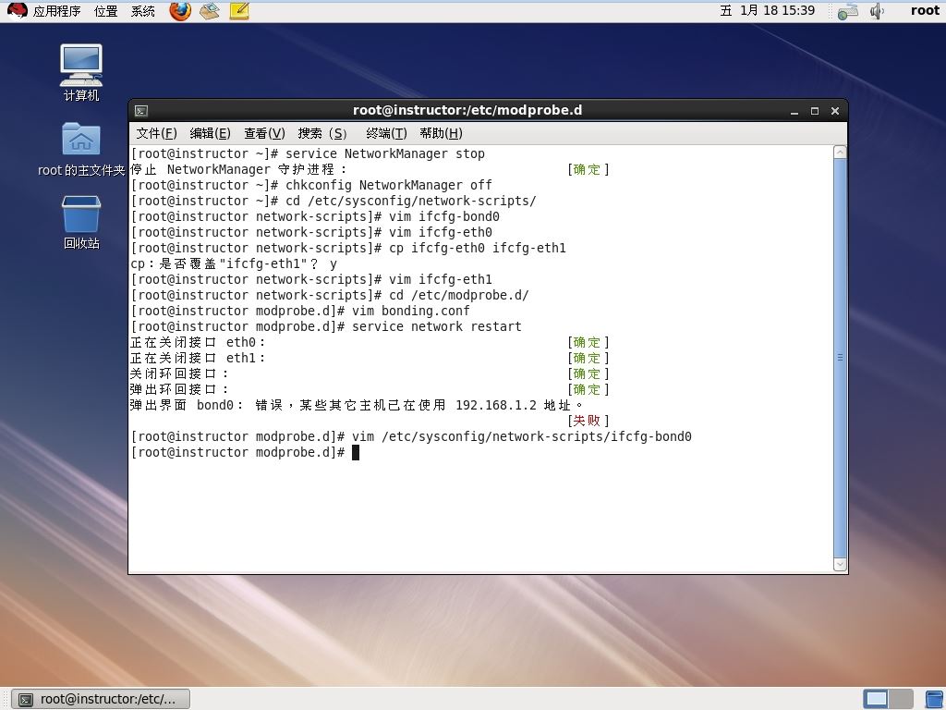The width and height of the screenshot is (946, 710).
Task: Click the terminal vertical scrollbar thumb
Action: pyautogui.click(x=840, y=358)
